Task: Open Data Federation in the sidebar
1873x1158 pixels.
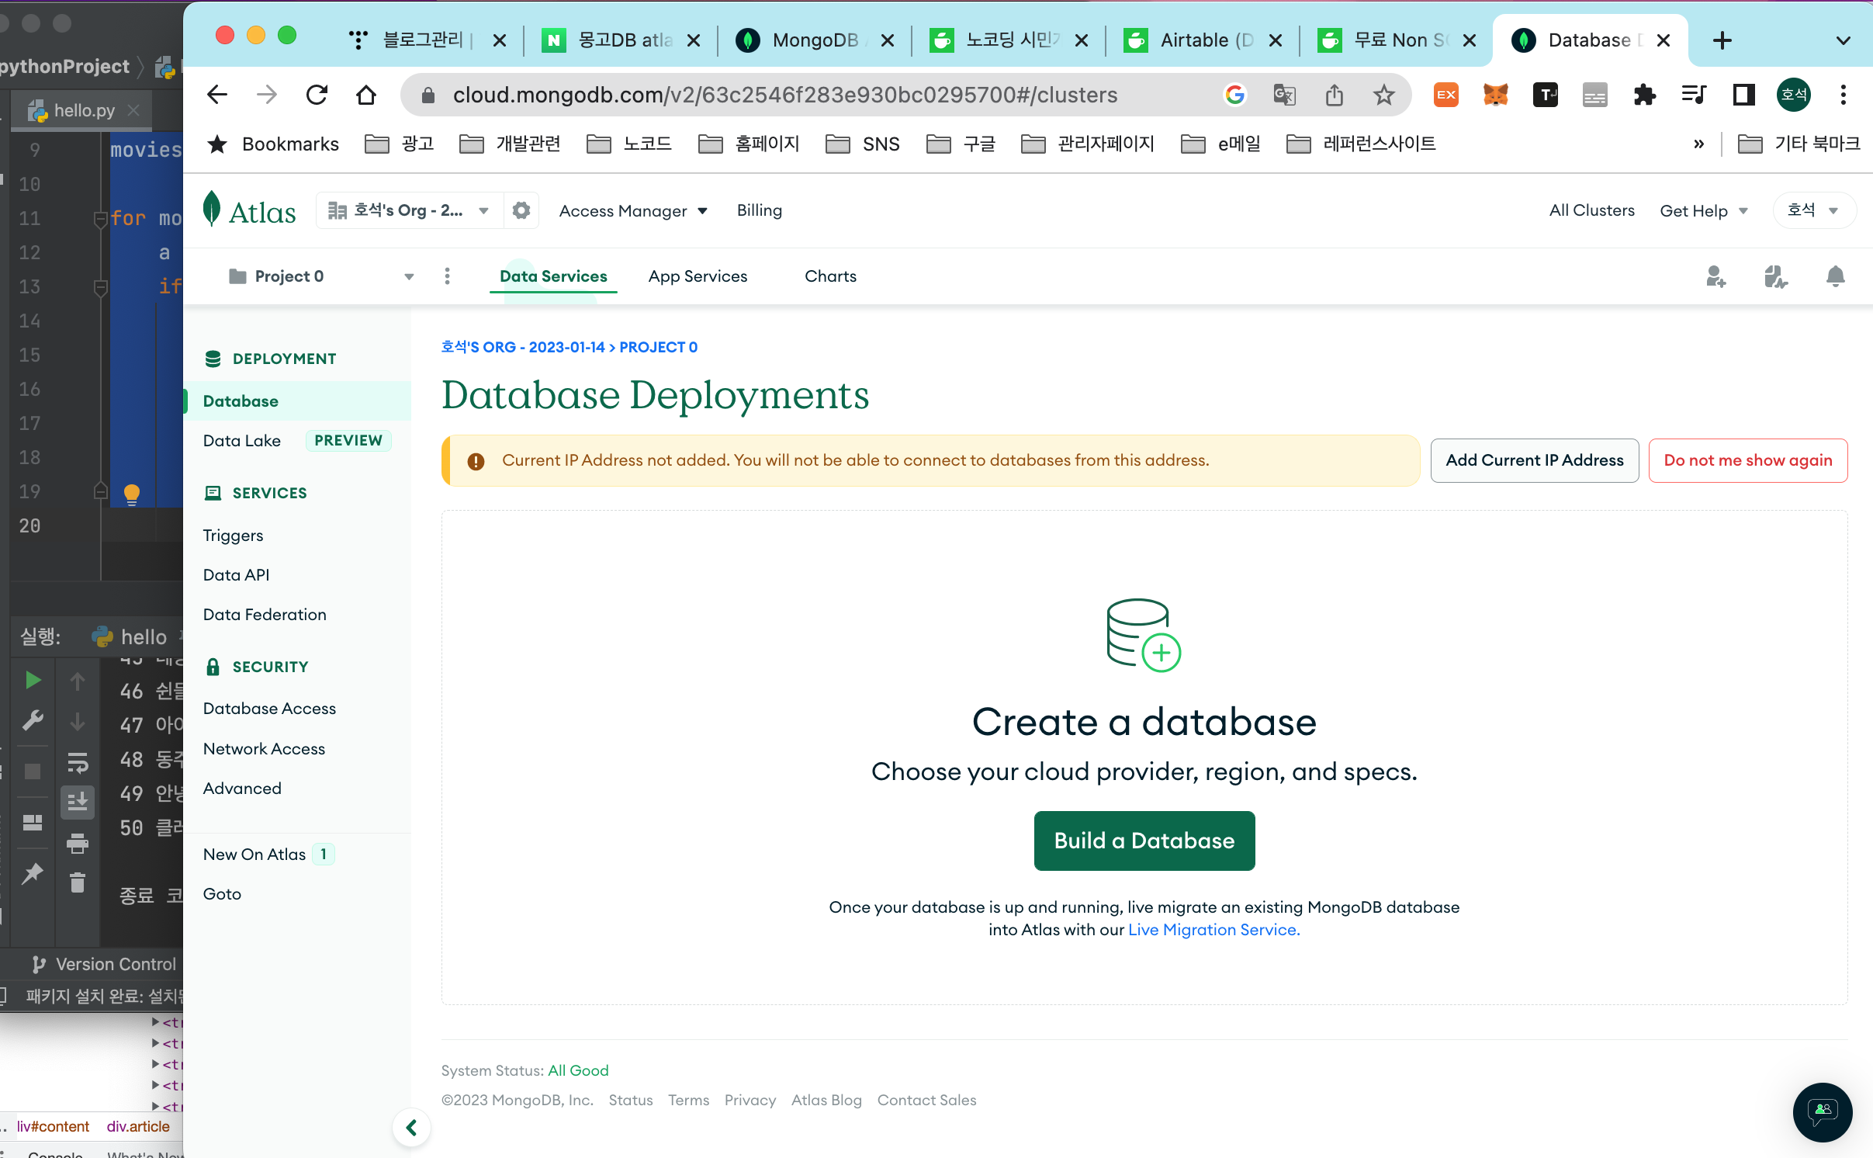Action: tap(265, 615)
